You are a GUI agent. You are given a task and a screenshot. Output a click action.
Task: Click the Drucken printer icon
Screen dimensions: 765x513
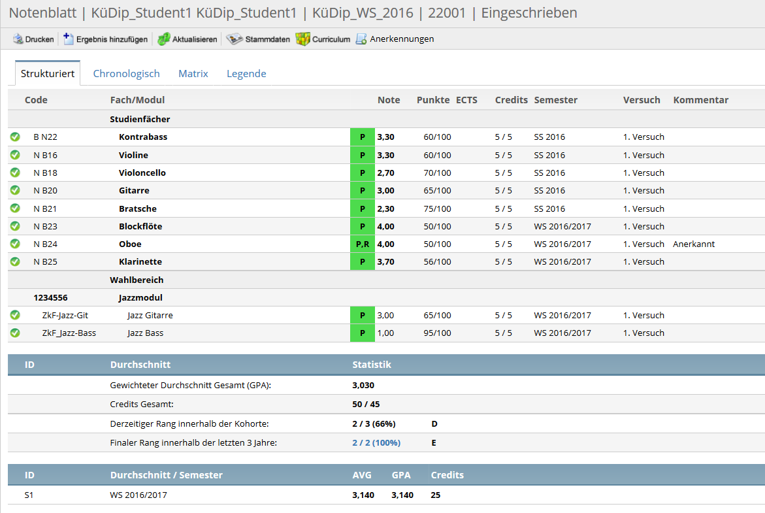pos(18,39)
